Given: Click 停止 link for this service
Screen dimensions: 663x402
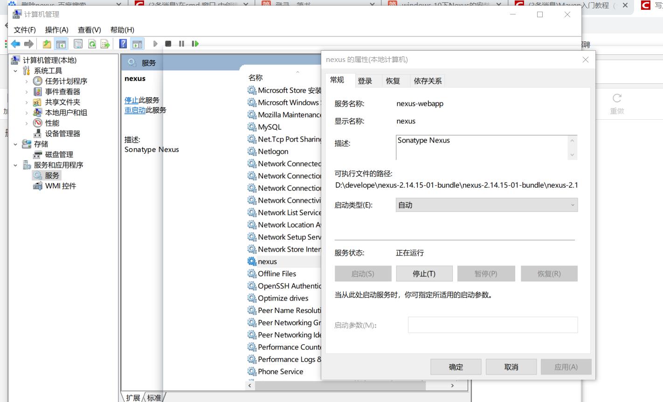Looking at the screenshot, I should (x=131, y=100).
